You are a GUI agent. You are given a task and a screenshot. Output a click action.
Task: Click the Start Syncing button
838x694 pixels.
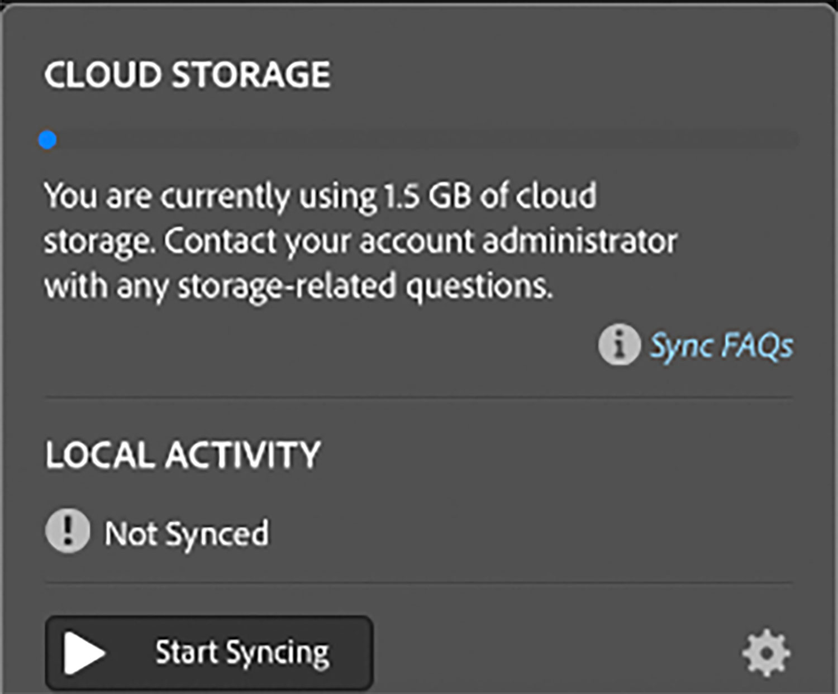209,653
